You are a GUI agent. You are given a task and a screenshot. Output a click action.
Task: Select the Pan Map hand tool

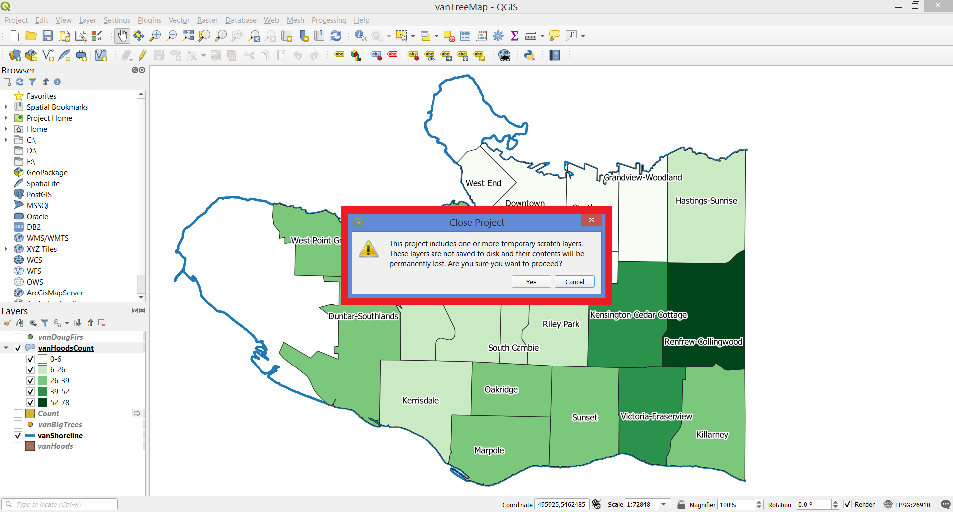(x=122, y=36)
